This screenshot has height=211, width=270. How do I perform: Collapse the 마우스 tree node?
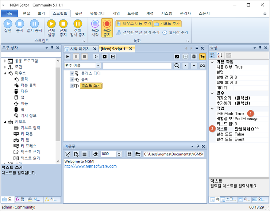[x=5, y=73]
